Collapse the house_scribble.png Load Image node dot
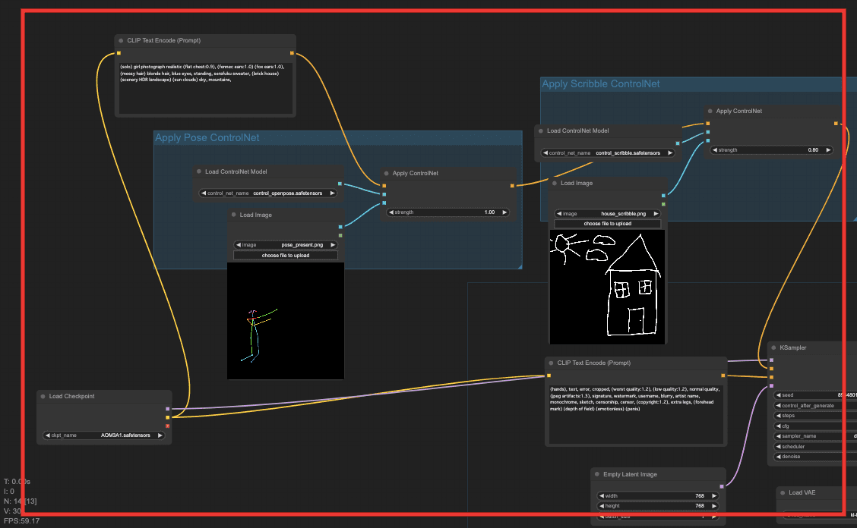The image size is (857, 528). click(x=555, y=183)
